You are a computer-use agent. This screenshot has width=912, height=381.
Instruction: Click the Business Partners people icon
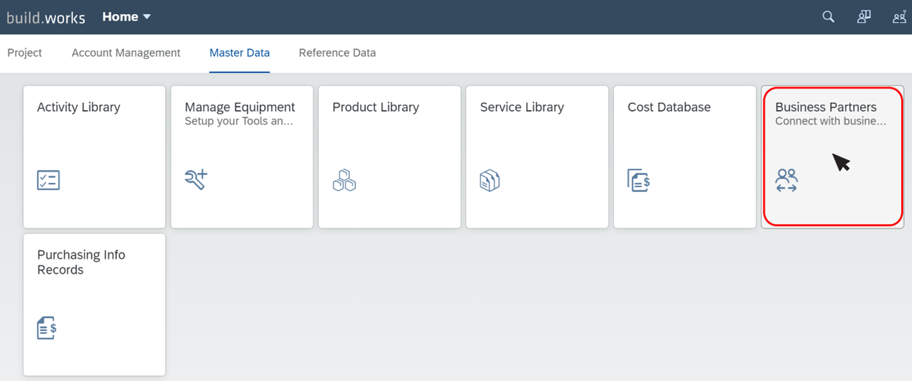coord(787,180)
